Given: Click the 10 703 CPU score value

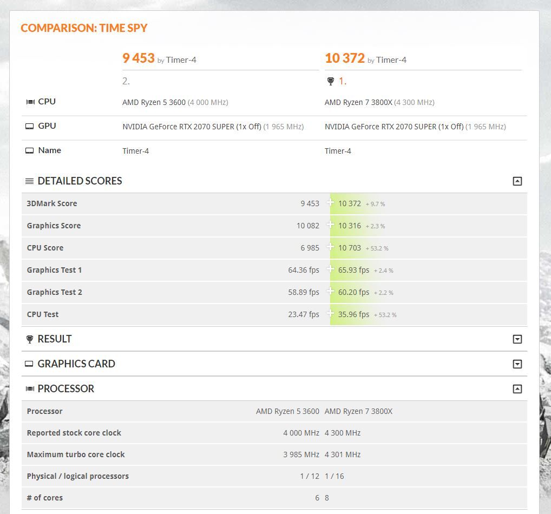Looking at the screenshot, I should point(350,248).
